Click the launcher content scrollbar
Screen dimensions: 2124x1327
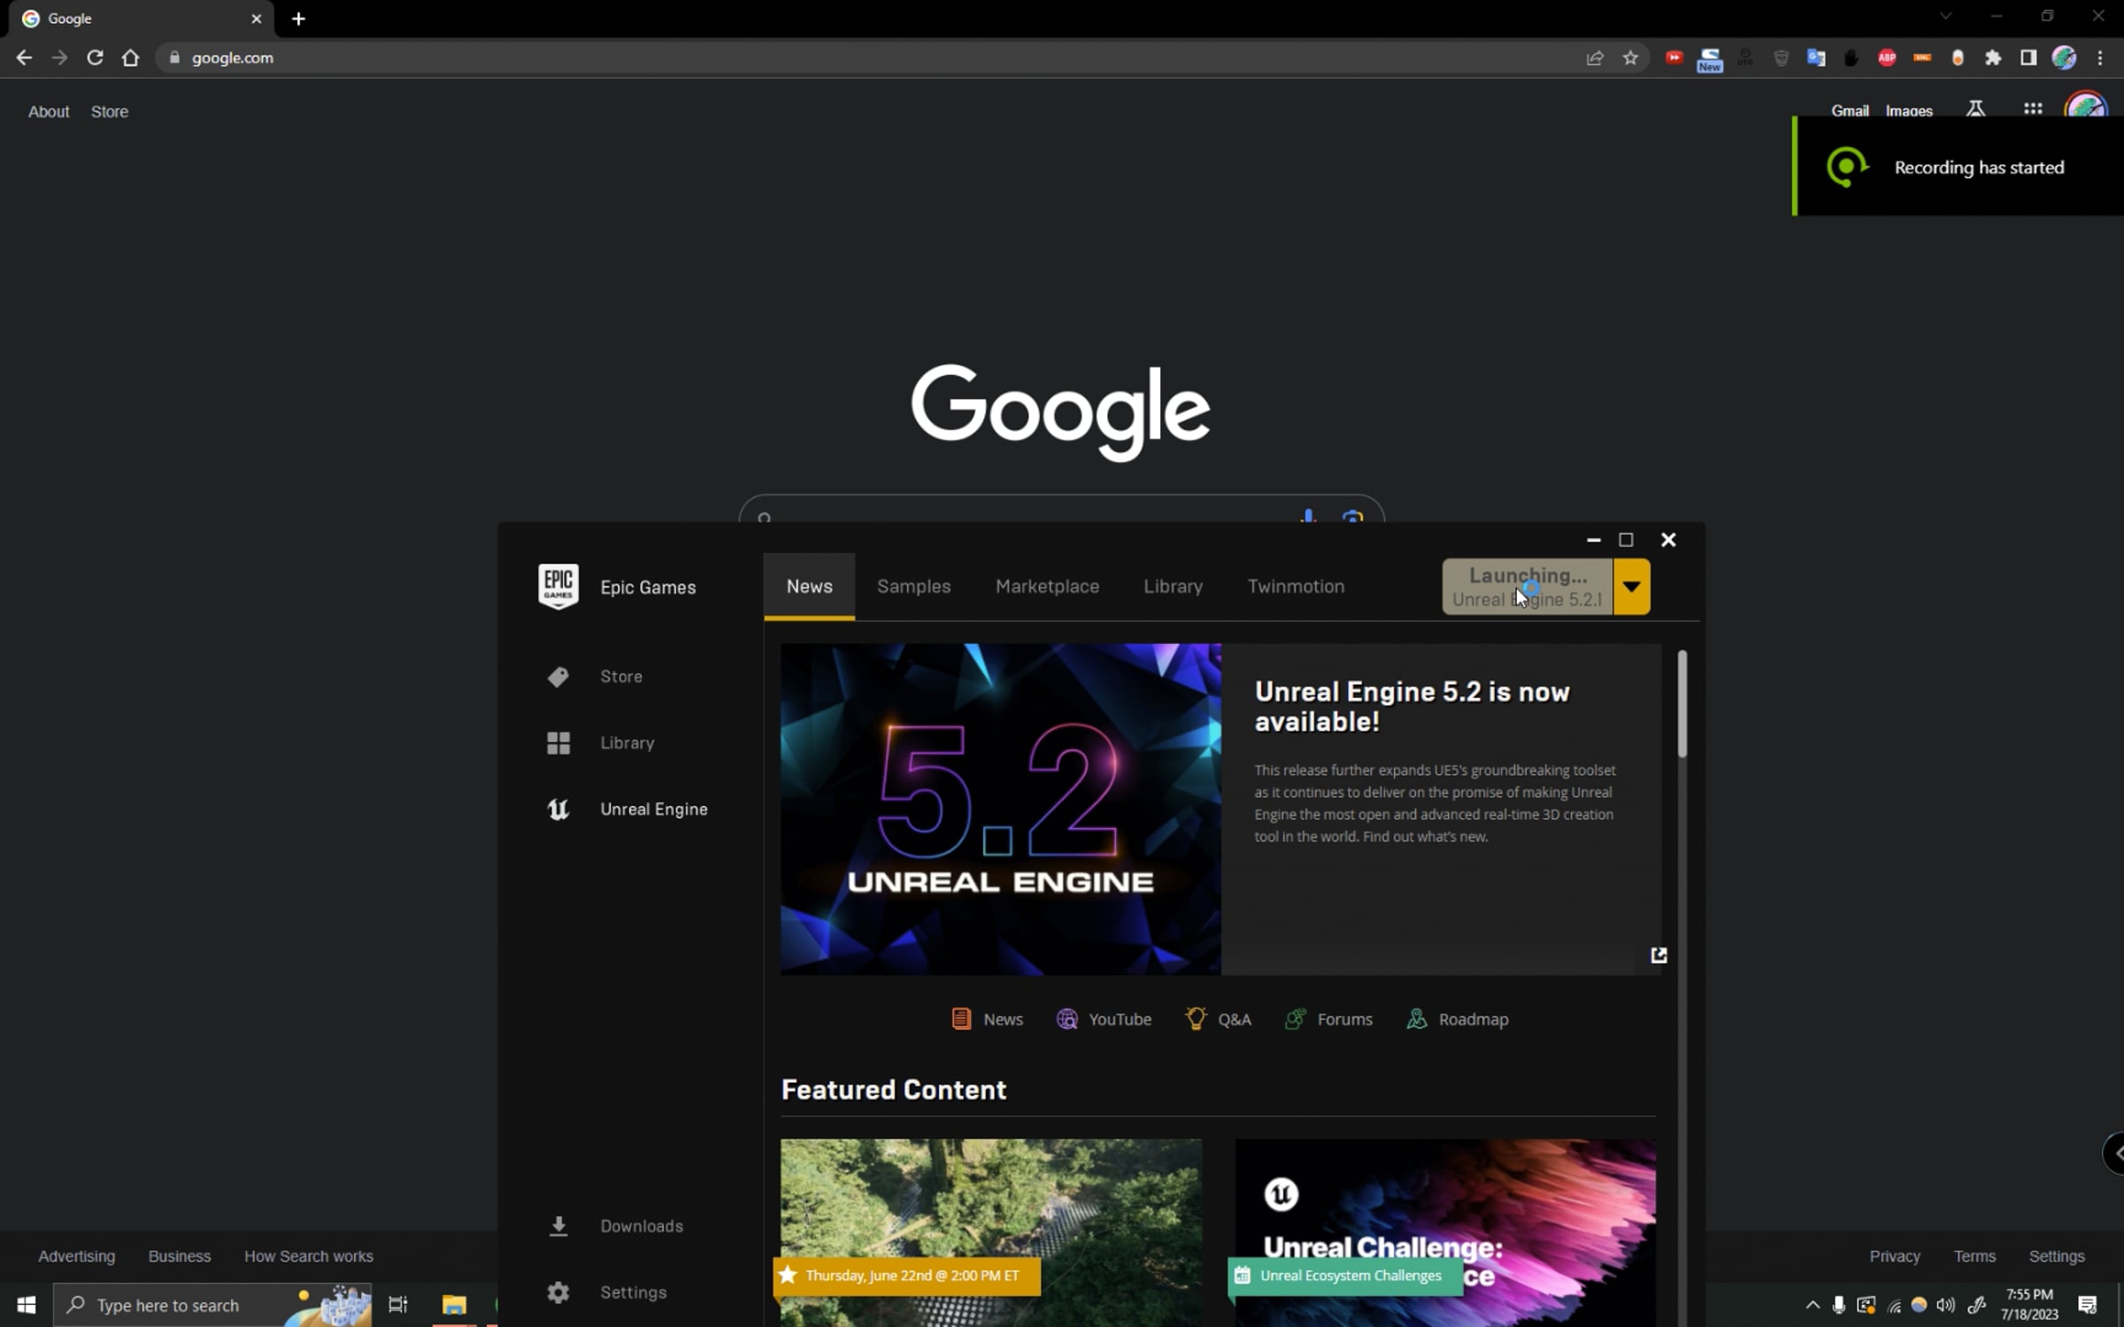pyautogui.click(x=1681, y=704)
